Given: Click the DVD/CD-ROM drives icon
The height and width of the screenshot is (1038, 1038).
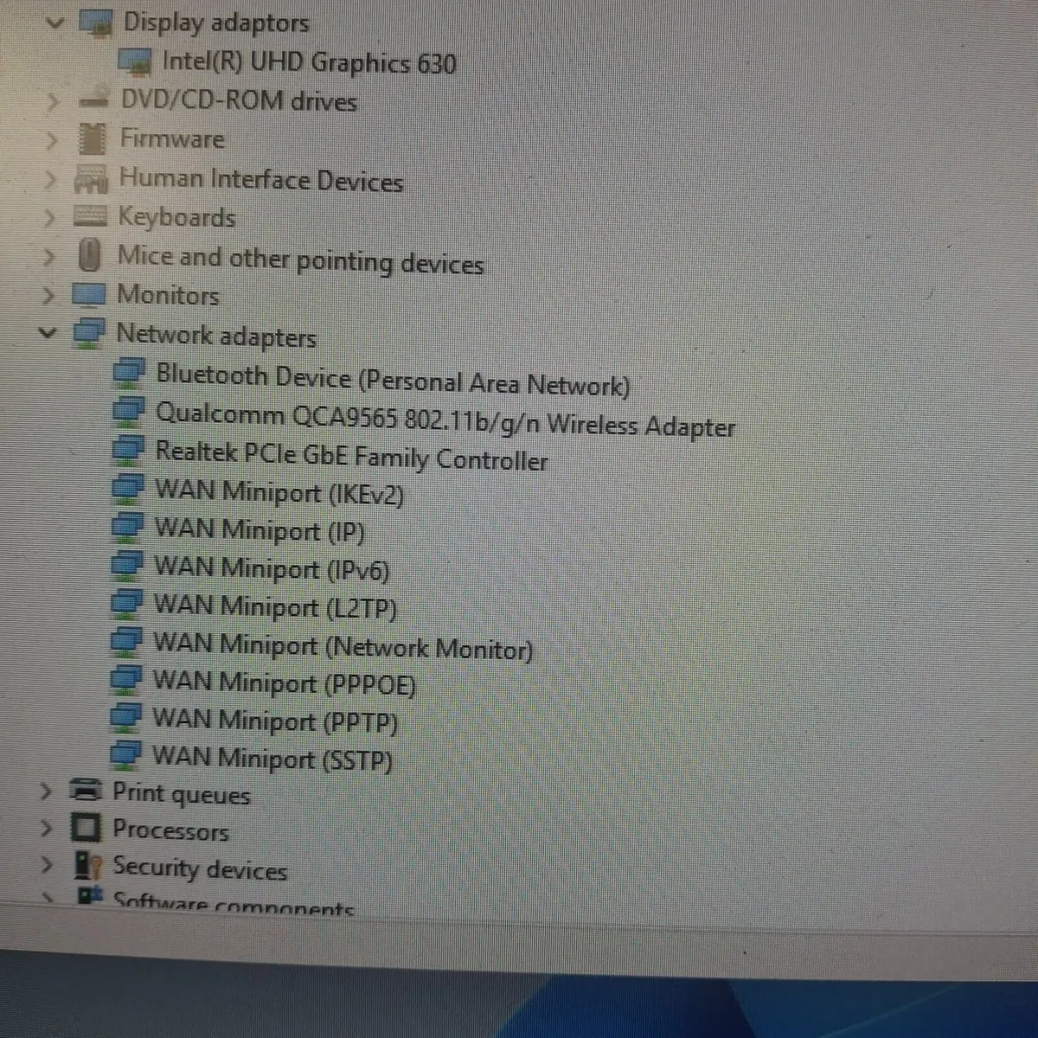Looking at the screenshot, I should pos(94,98).
